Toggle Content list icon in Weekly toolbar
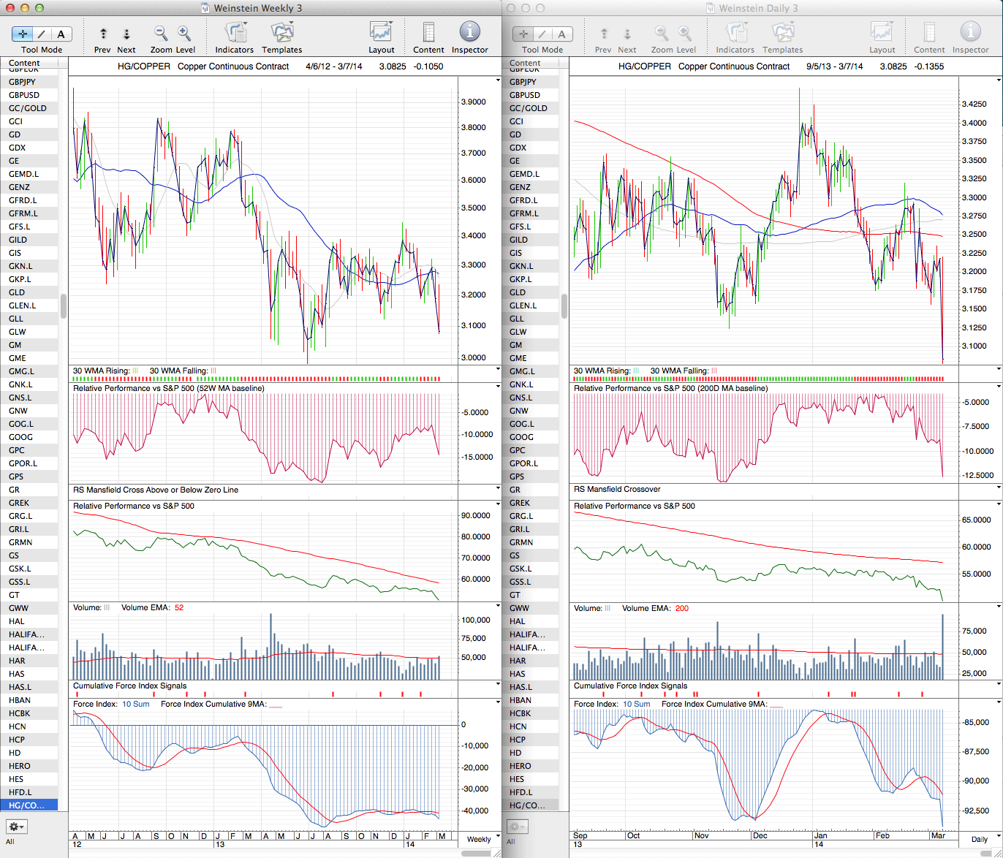 428,33
